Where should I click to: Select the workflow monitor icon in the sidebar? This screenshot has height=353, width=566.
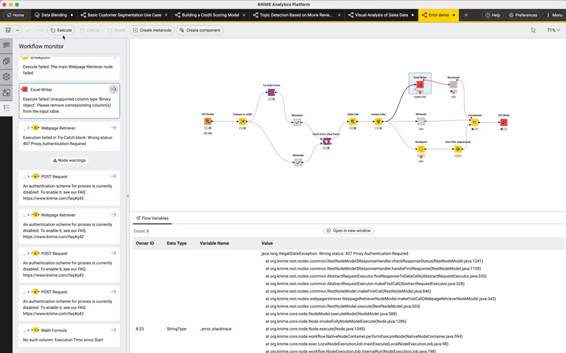(x=6, y=108)
